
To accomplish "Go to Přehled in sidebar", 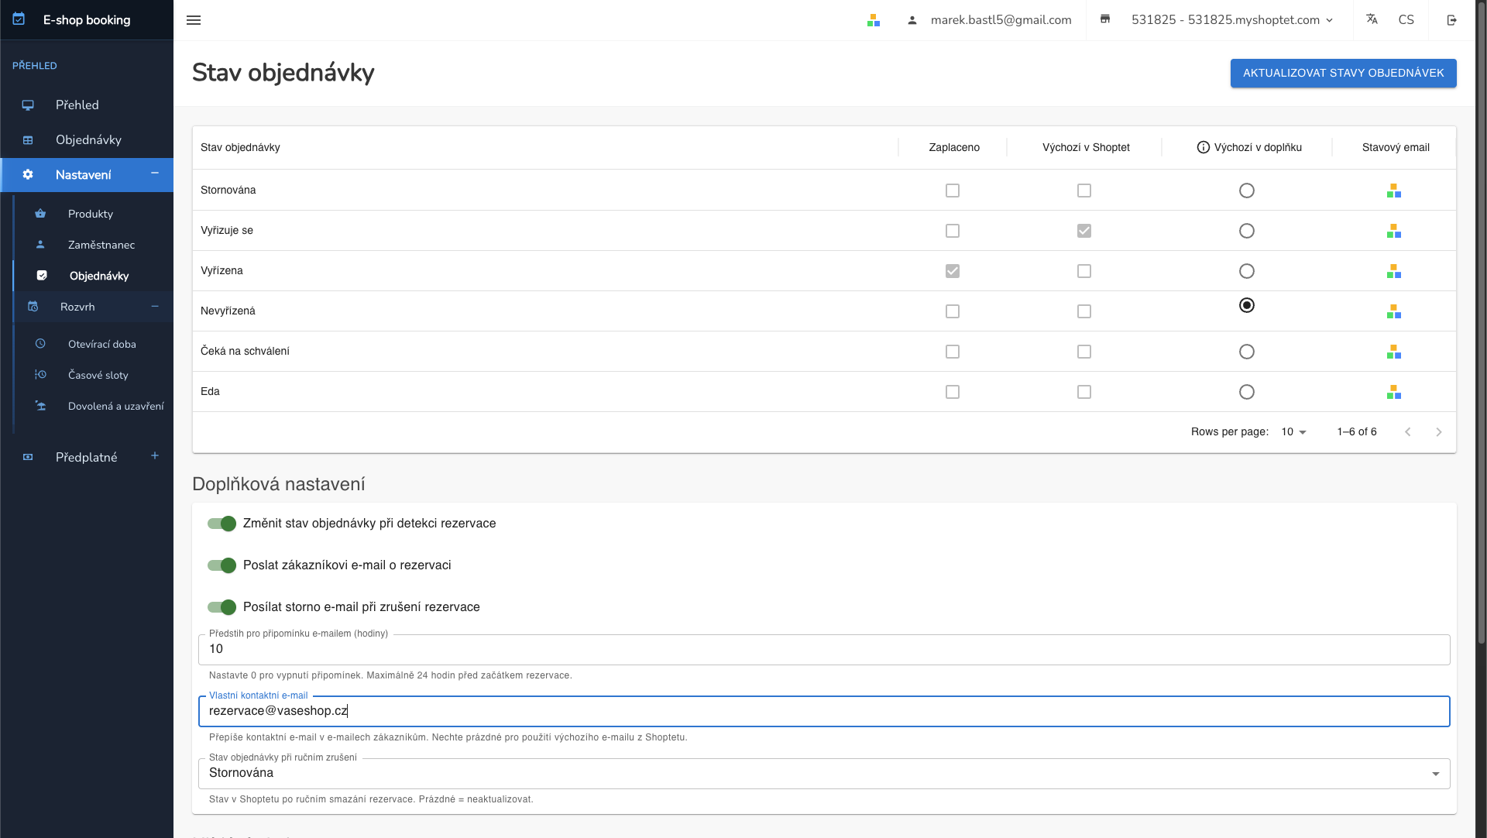I will pyautogui.click(x=77, y=105).
